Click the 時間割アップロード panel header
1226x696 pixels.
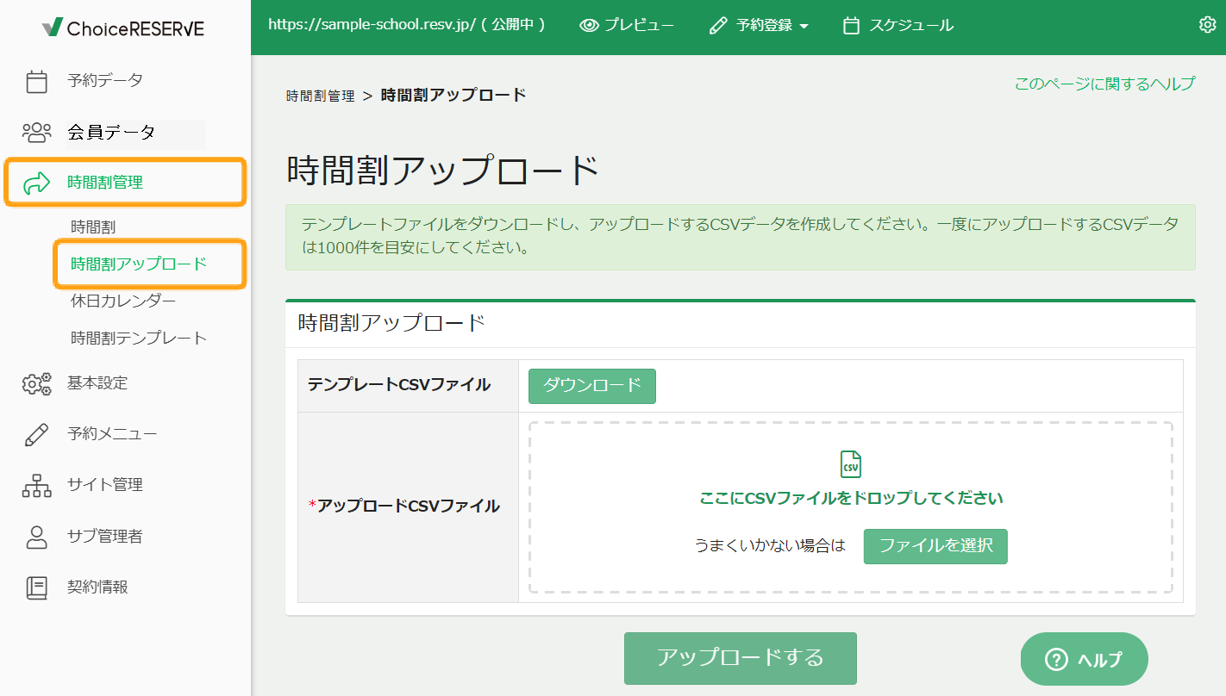[x=392, y=323]
